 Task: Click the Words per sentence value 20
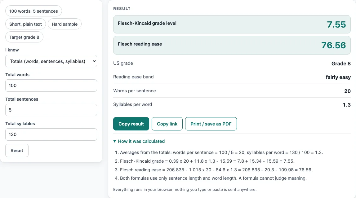click(347, 91)
